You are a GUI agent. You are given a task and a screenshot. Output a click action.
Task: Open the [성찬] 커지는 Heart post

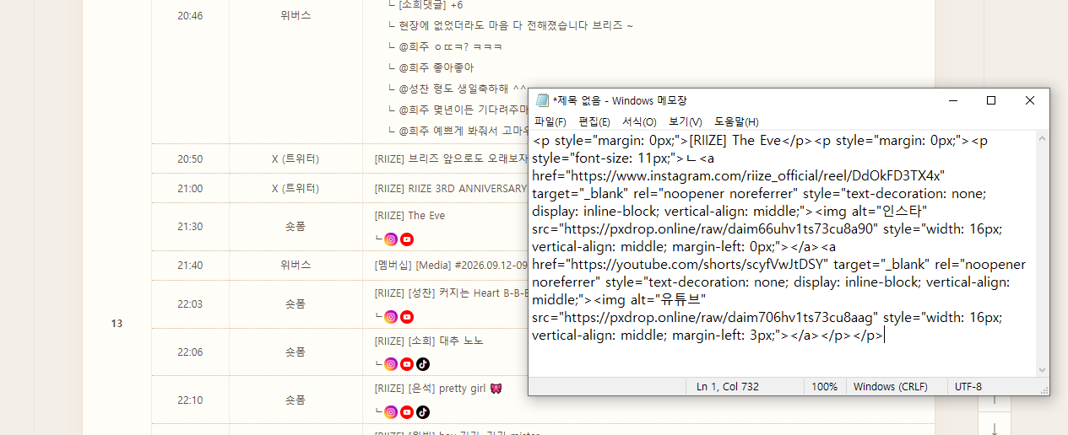coord(451,293)
